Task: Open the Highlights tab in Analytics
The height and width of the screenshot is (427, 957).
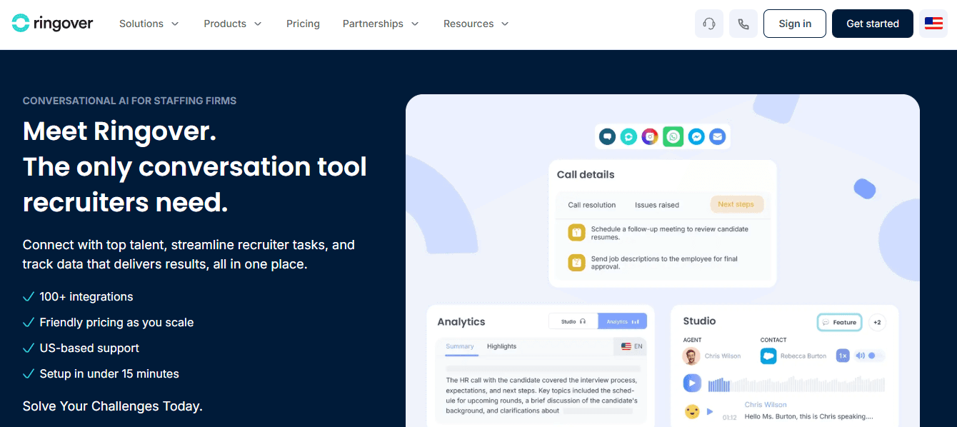Action: click(501, 346)
